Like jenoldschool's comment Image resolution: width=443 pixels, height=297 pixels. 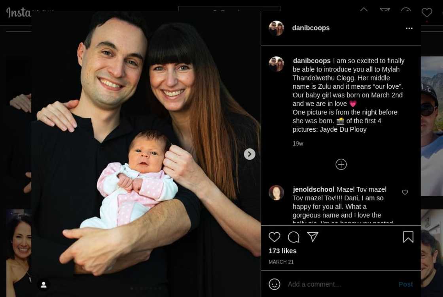tap(405, 192)
